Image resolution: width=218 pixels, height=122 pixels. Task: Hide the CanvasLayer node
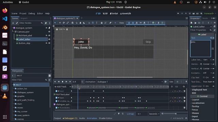[49, 32]
